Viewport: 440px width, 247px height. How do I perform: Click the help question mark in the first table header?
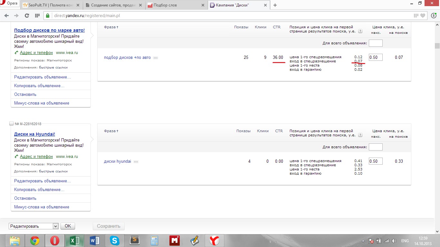pyautogui.click(x=360, y=32)
